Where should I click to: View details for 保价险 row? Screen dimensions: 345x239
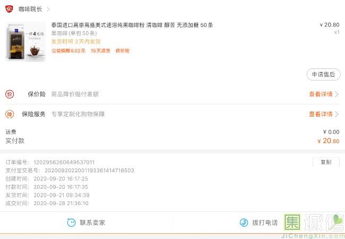321,94
